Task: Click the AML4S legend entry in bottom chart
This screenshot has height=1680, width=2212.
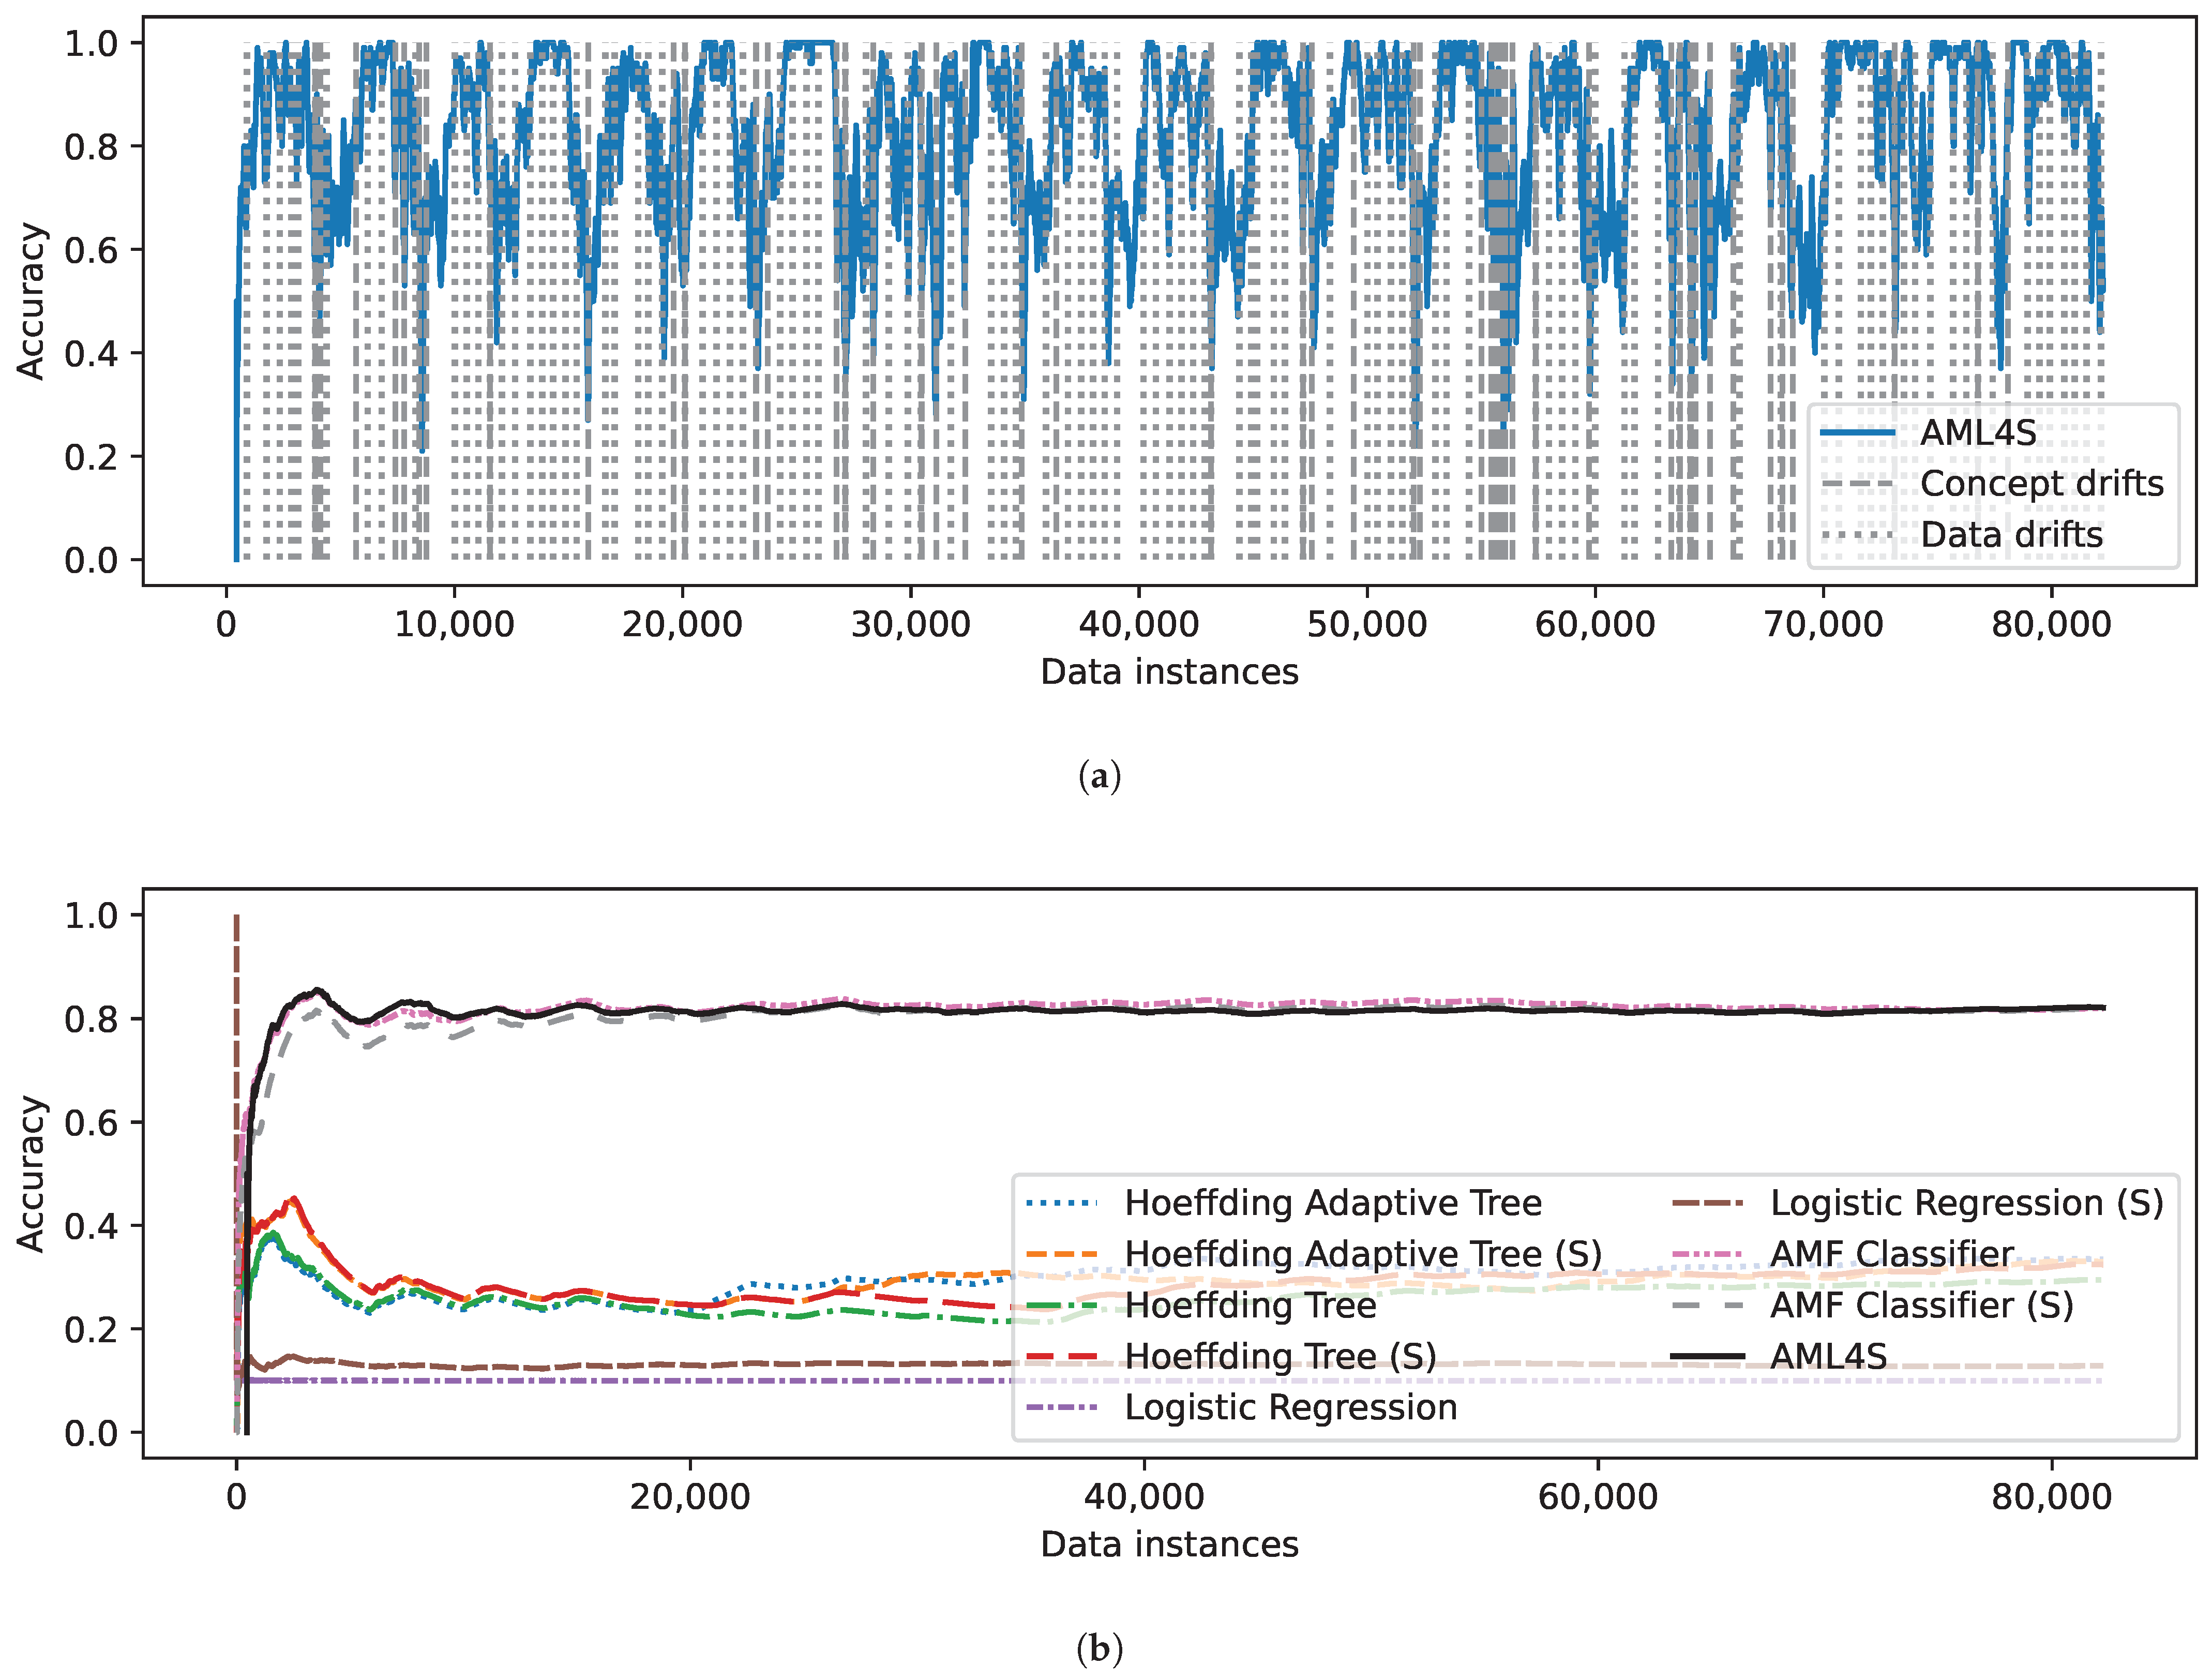Action: click(x=1828, y=1356)
